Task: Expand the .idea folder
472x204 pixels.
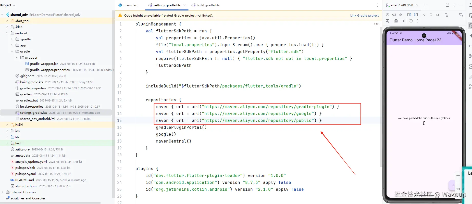Action: (x=7, y=27)
